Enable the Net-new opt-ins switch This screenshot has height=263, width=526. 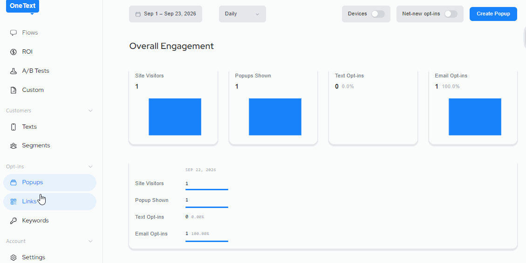(451, 14)
